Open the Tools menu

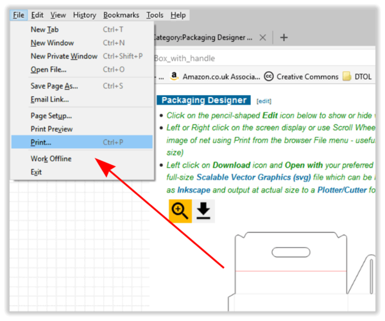pyautogui.click(x=155, y=15)
